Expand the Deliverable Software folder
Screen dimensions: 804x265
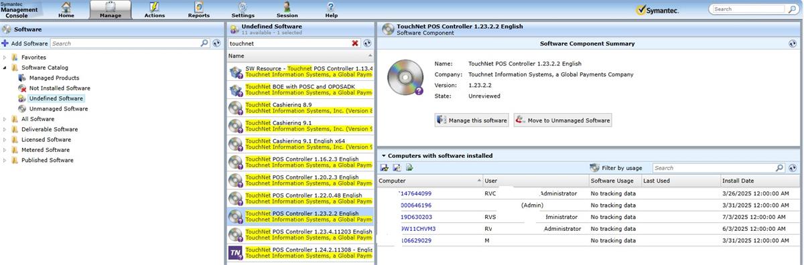(x=5, y=129)
